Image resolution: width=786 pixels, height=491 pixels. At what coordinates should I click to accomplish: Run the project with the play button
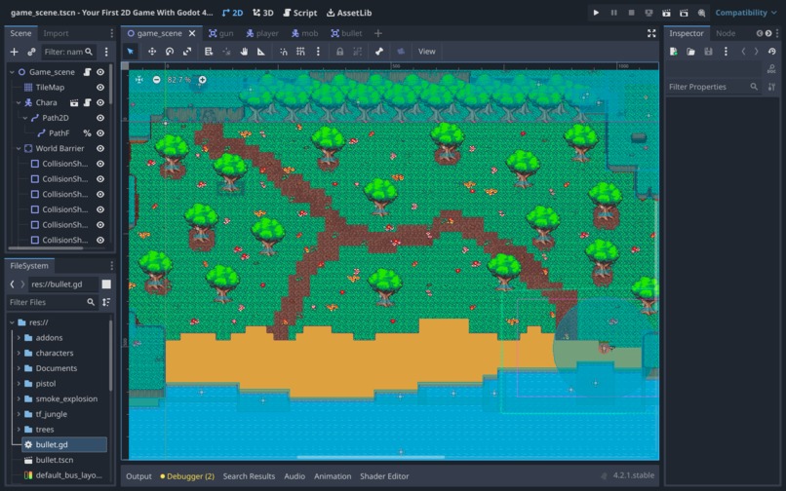coord(596,13)
